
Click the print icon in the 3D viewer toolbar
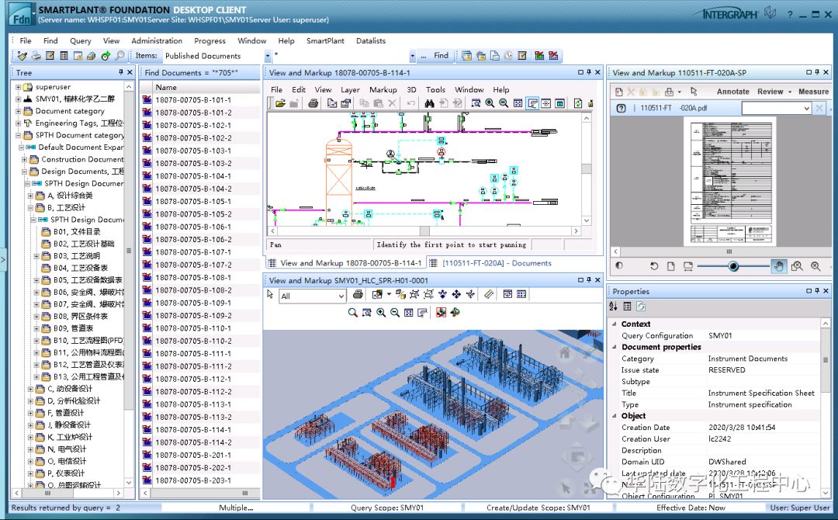pyautogui.click(x=358, y=295)
